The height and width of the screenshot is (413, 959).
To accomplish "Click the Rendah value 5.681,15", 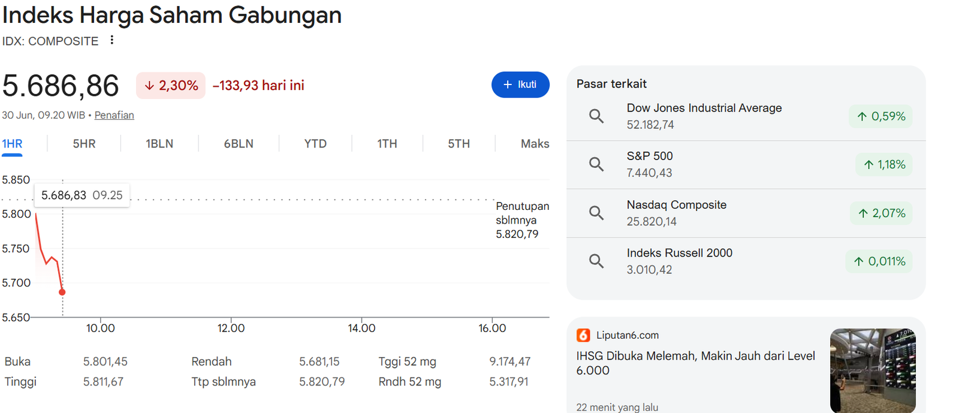I will 319,361.
